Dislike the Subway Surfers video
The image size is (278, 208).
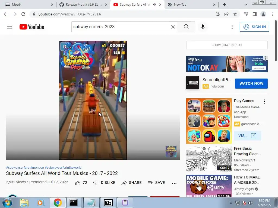click(x=104, y=183)
